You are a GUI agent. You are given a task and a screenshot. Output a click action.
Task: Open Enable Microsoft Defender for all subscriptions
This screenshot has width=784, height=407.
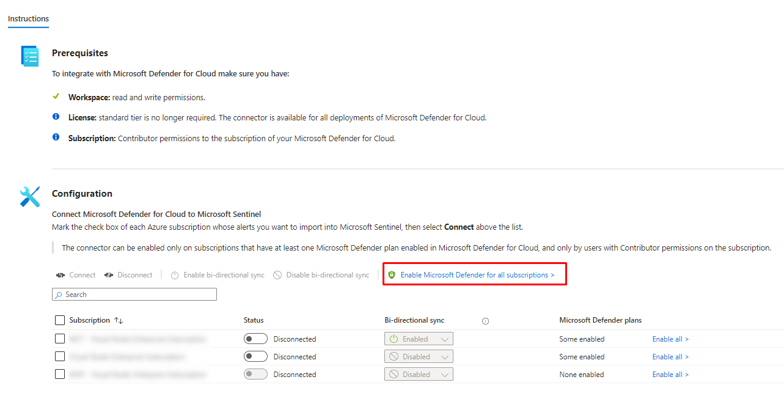pyautogui.click(x=477, y=275)
